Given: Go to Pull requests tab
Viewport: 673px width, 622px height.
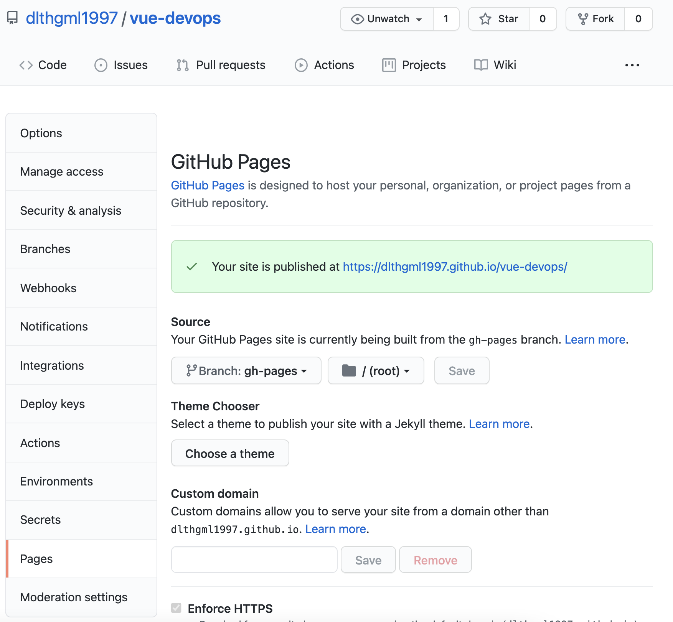Looking at the screenshot, I should click(x=221, y=65).
